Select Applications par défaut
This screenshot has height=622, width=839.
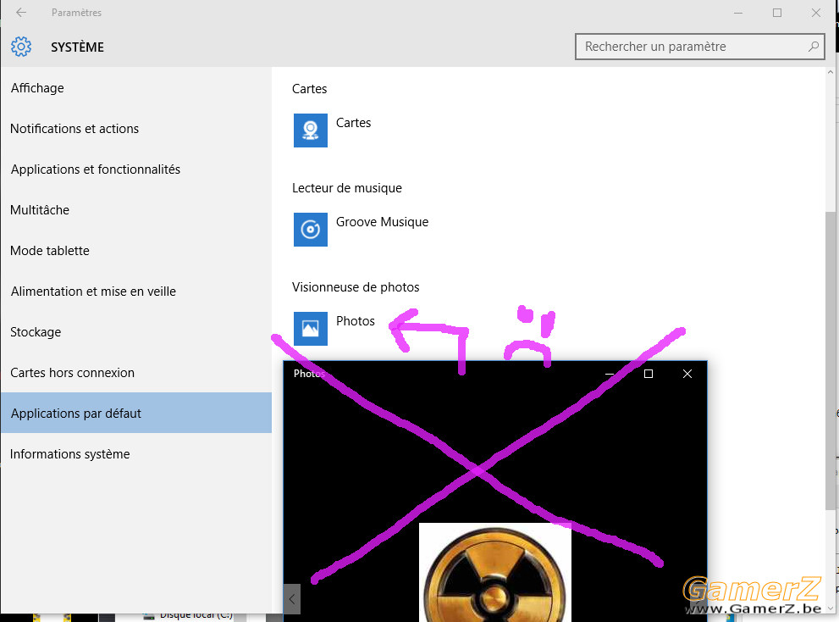click(x=136, y=413)
